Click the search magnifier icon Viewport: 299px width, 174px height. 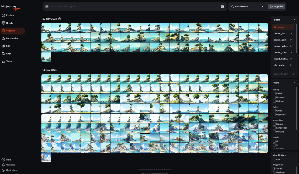coord(233,6)
